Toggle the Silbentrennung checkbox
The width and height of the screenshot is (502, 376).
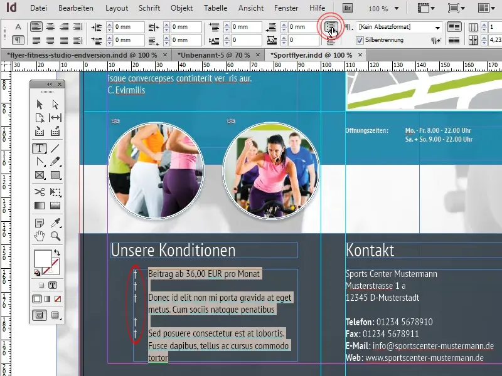tap(360, 40)
